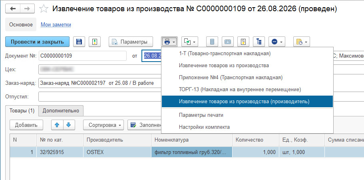
Task: Click the Сумма списания column header
Action: [344, 140]
